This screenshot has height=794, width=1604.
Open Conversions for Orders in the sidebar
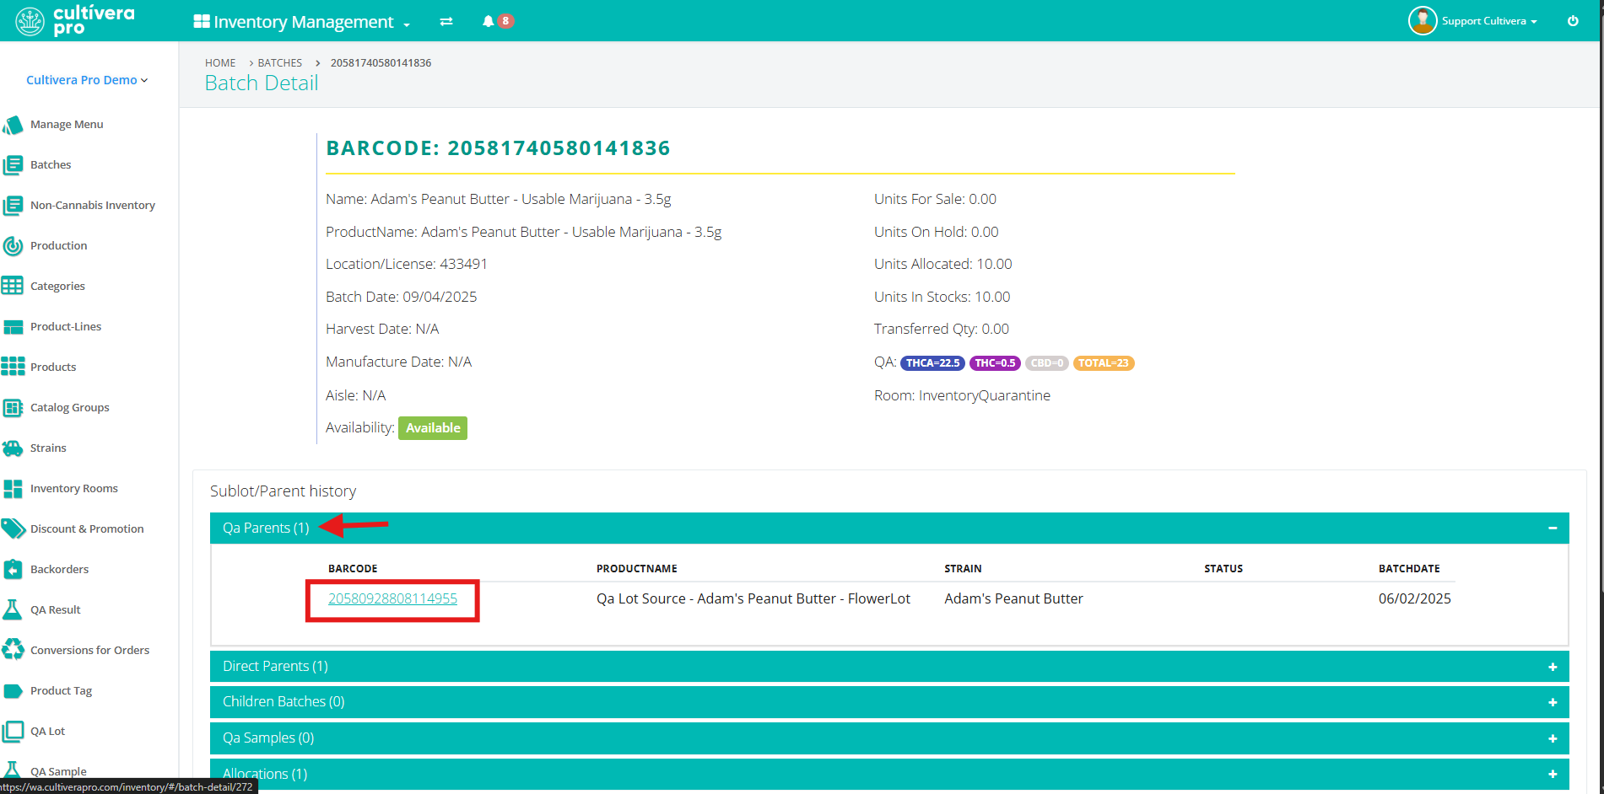pyautogui.click(x=89, y=651)
